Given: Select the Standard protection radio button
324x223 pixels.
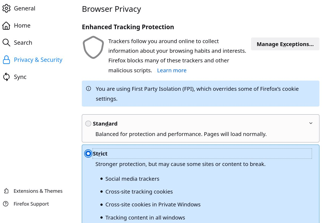Looking at the screenshot, I should [x=88, y=123].
